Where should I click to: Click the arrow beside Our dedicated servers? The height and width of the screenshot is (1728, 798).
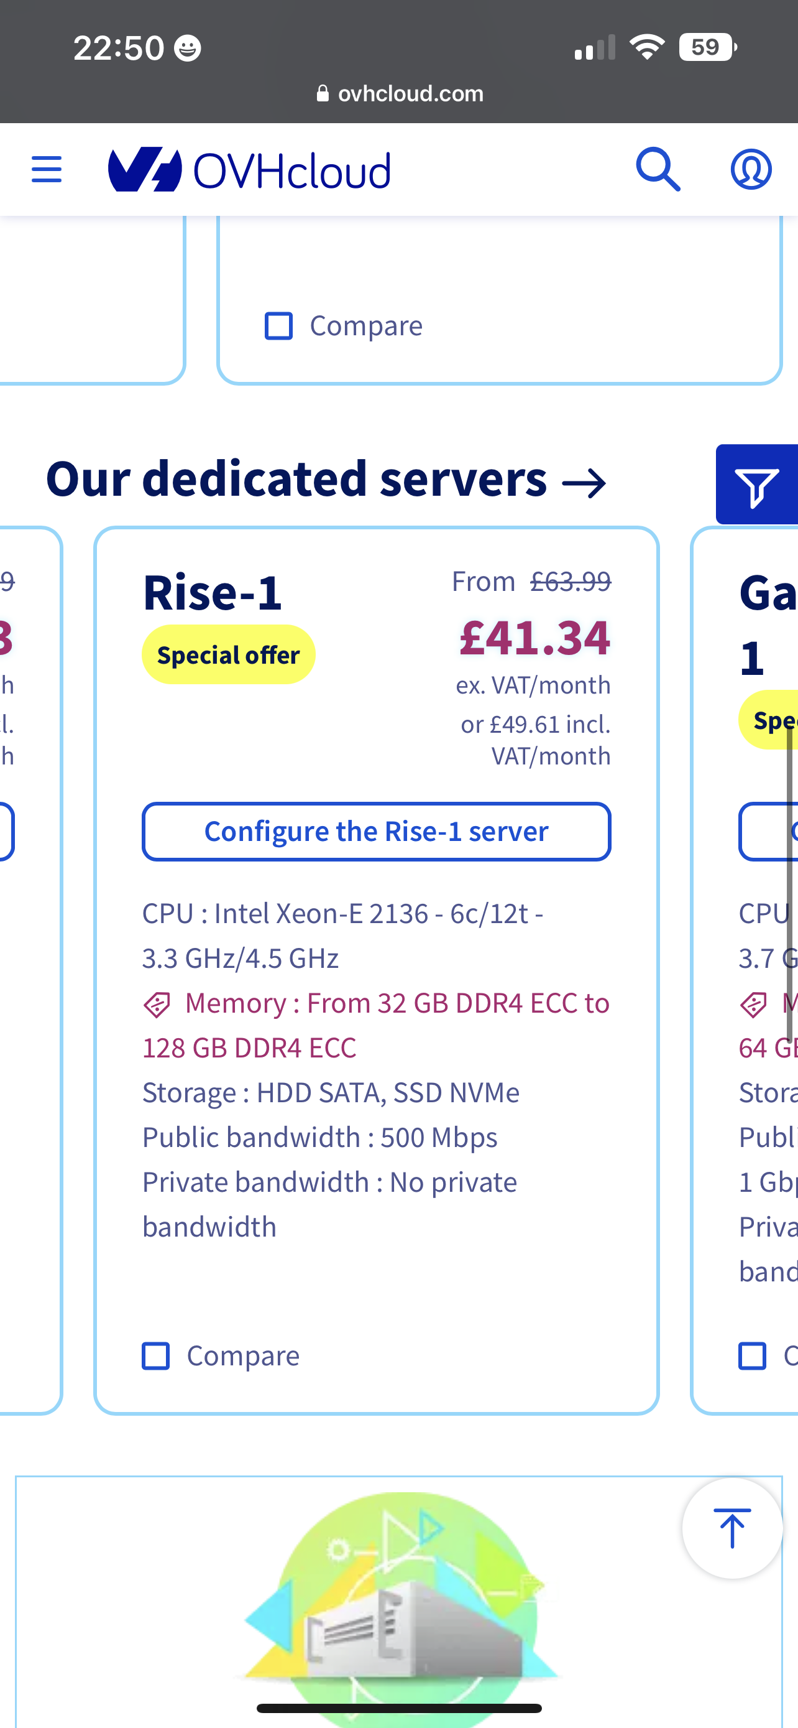[584, 483]
